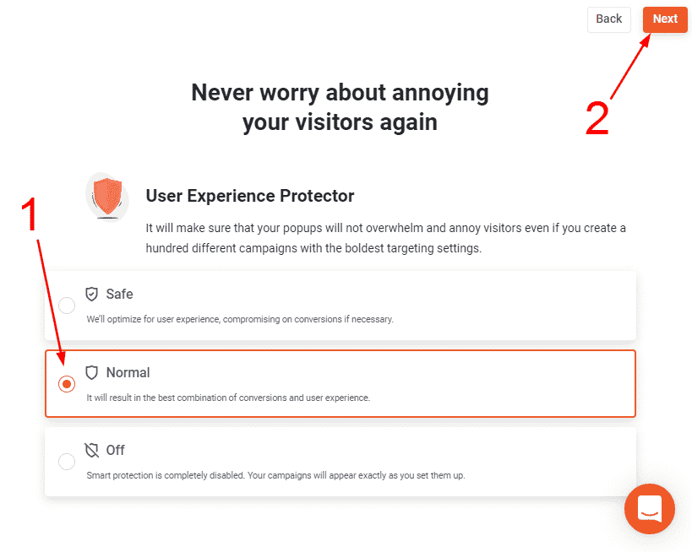The width and height of the screenshot is (692, 552).
Task: Select the Off radio button
Action: (67, 462)
